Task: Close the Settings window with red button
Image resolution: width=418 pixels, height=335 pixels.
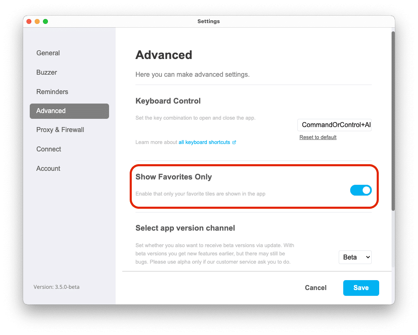Action: tap(29, 21)
